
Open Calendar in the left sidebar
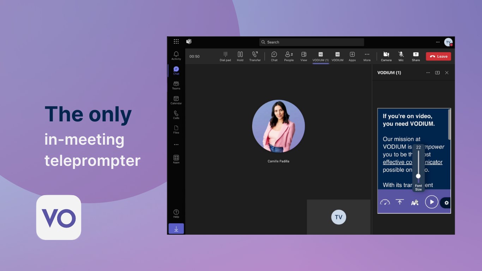click(176, 100)
